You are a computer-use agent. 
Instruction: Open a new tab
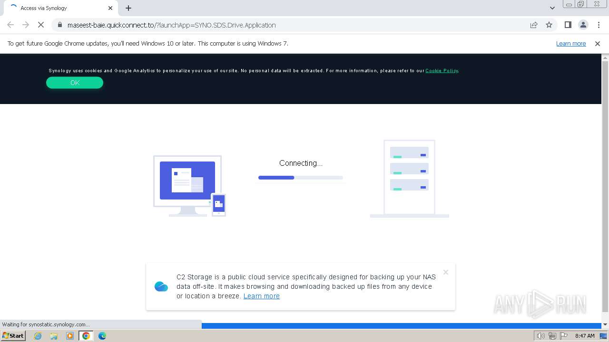(x=128, y=8)
